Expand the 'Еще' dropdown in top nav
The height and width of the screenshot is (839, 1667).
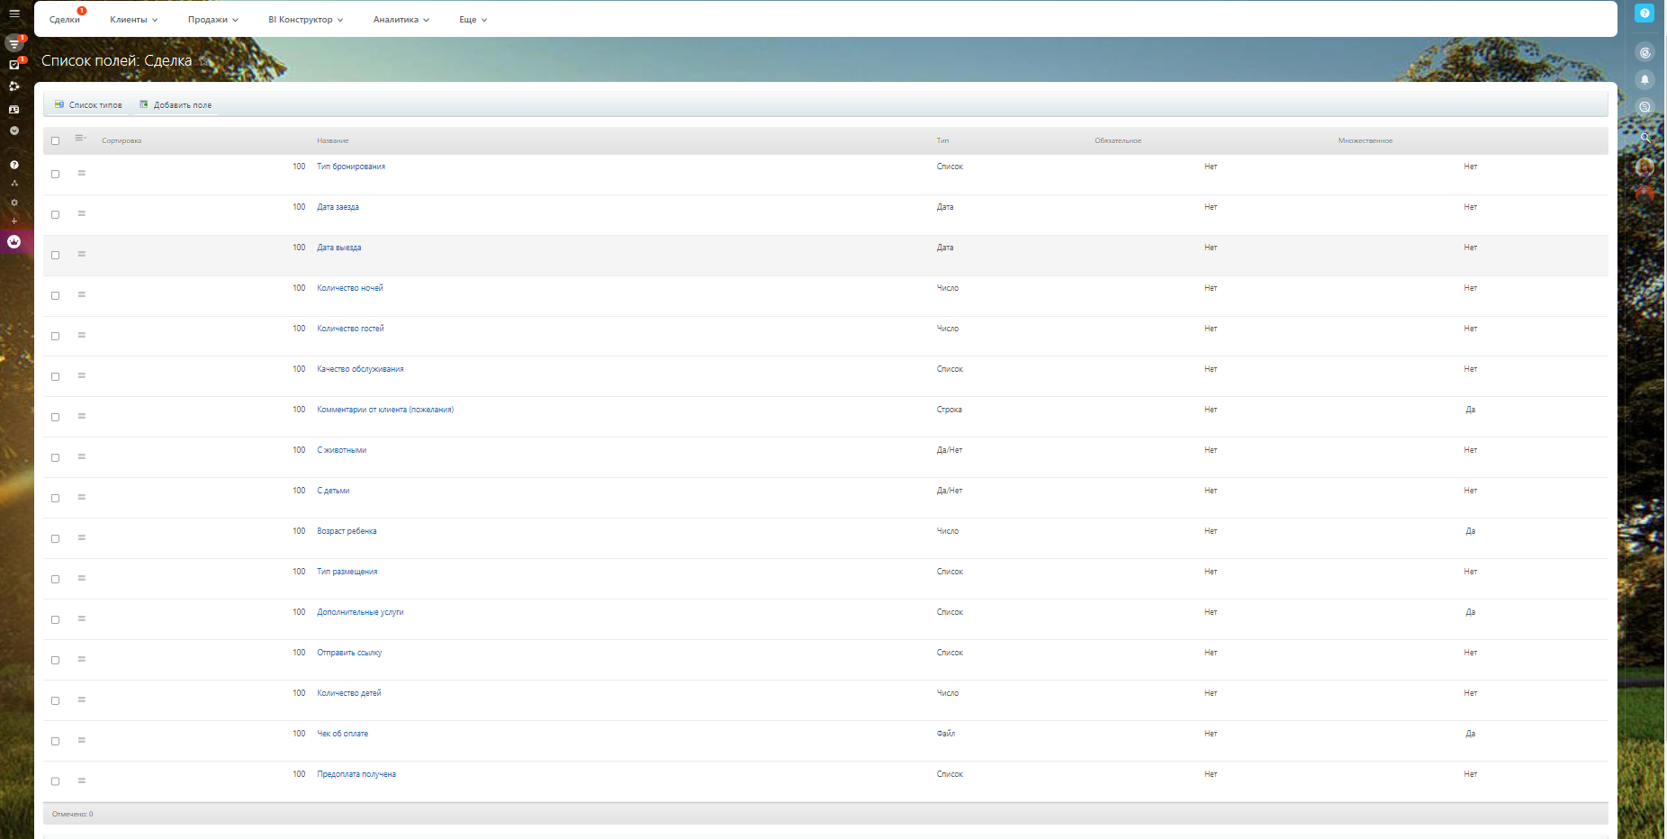point(473,20)
